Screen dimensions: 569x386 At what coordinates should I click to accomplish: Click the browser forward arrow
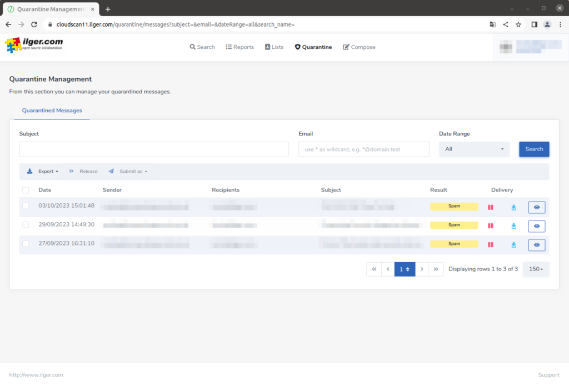[x=21, y=24]
